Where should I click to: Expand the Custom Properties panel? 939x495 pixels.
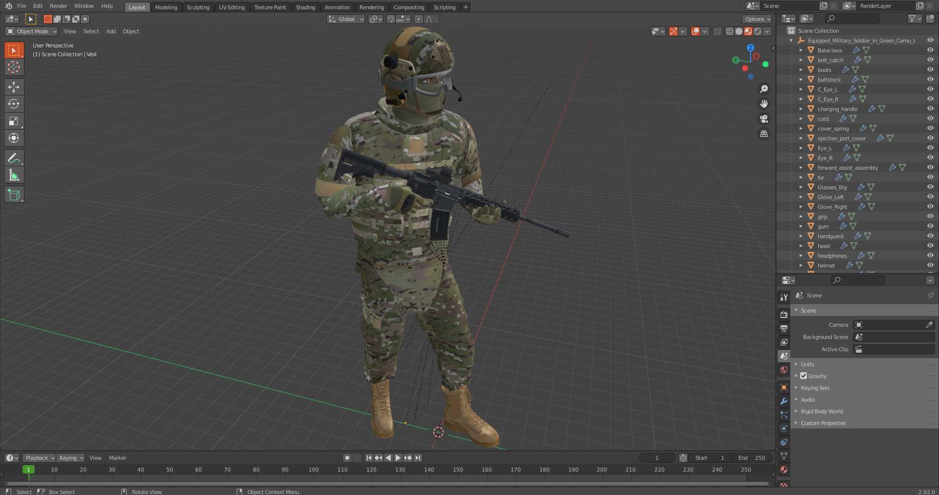(823, 423)
